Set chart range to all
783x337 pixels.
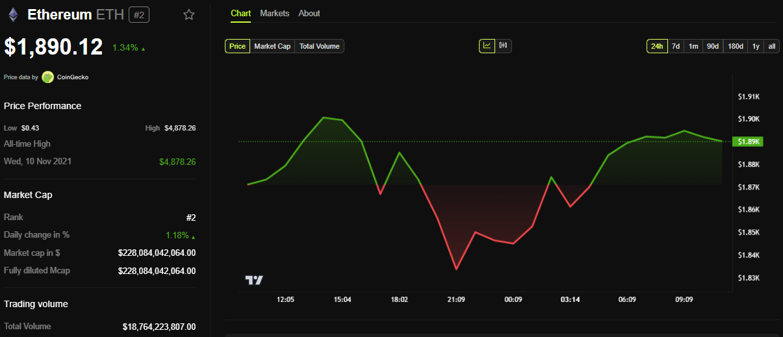772,46
